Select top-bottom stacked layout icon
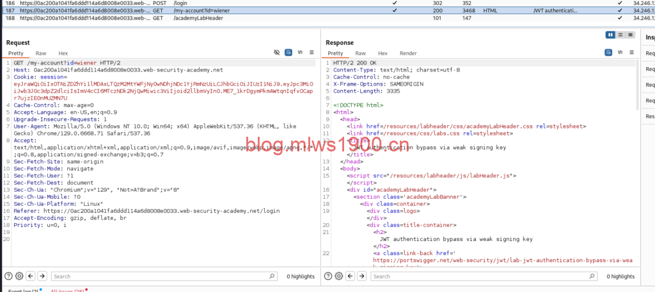Viewport: 655px width, 292px height. (x=620, y=35)
